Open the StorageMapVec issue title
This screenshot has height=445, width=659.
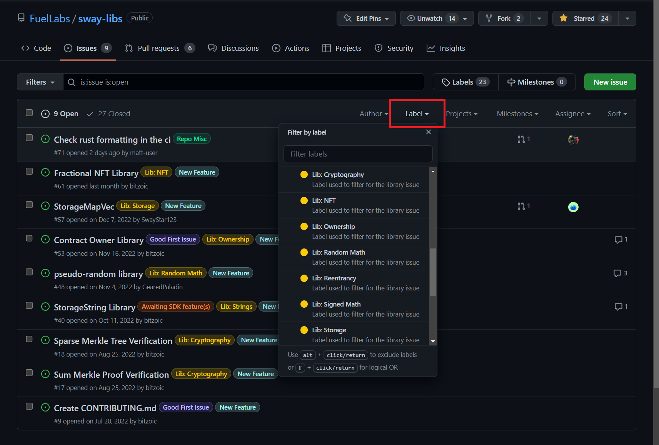click(x=84, y=207)
